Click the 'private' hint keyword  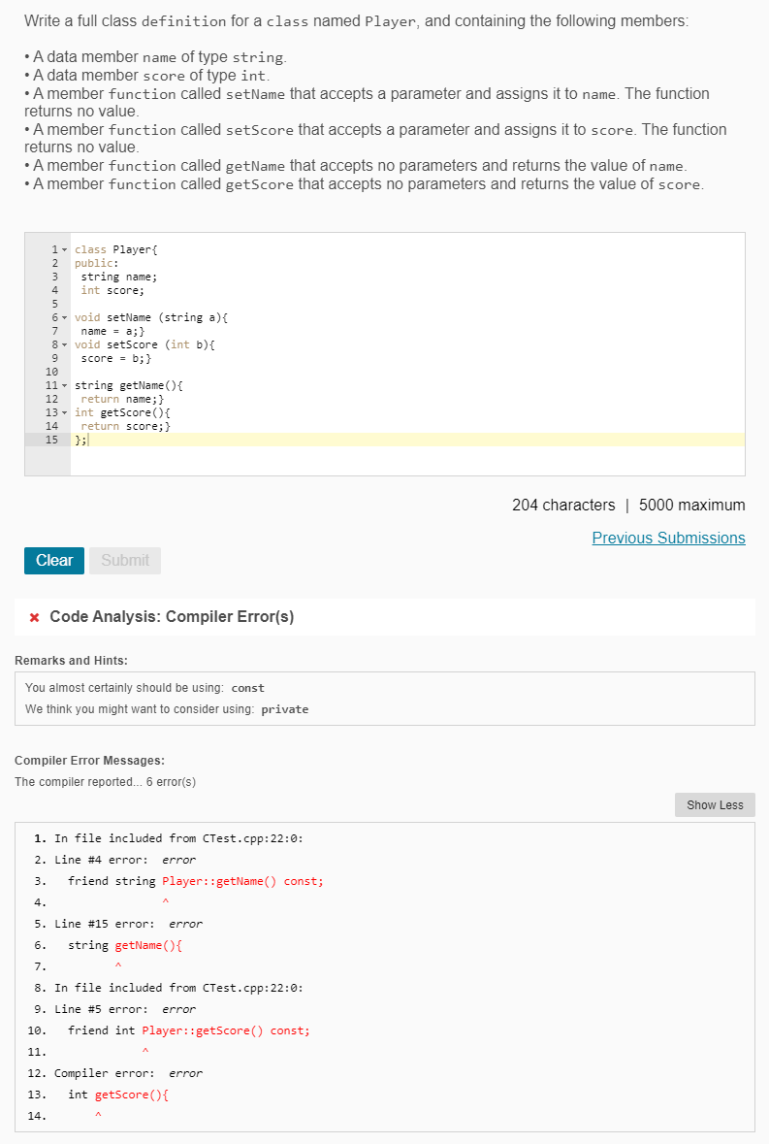tap(285, 709)
